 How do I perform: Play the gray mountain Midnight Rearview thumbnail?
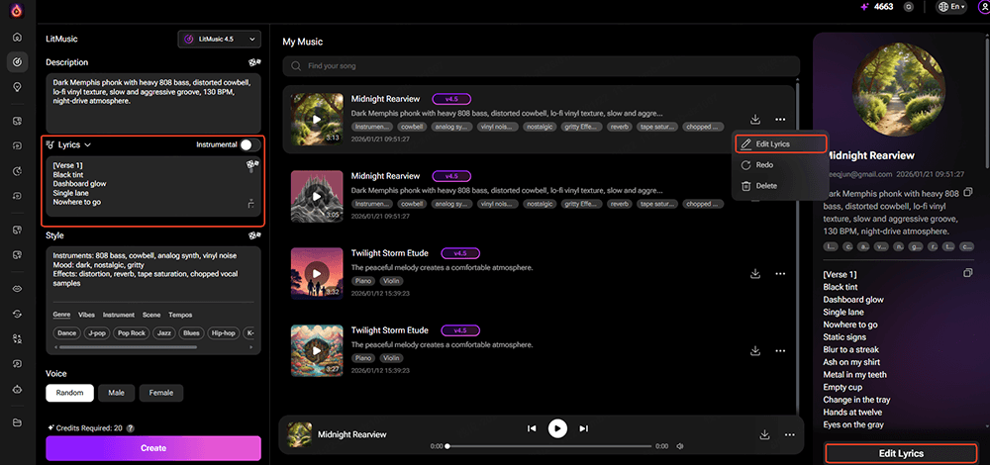(317, 196)
